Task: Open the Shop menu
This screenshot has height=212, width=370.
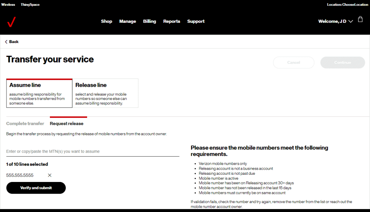Action: (x=107, y=21)
